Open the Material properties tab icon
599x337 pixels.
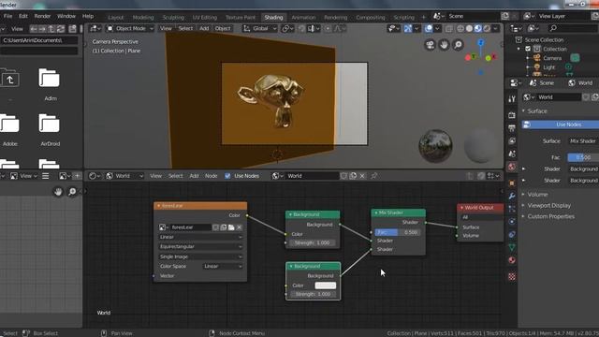512,260
